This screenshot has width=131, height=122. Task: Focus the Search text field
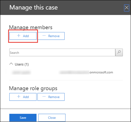(x=62, y=52)
